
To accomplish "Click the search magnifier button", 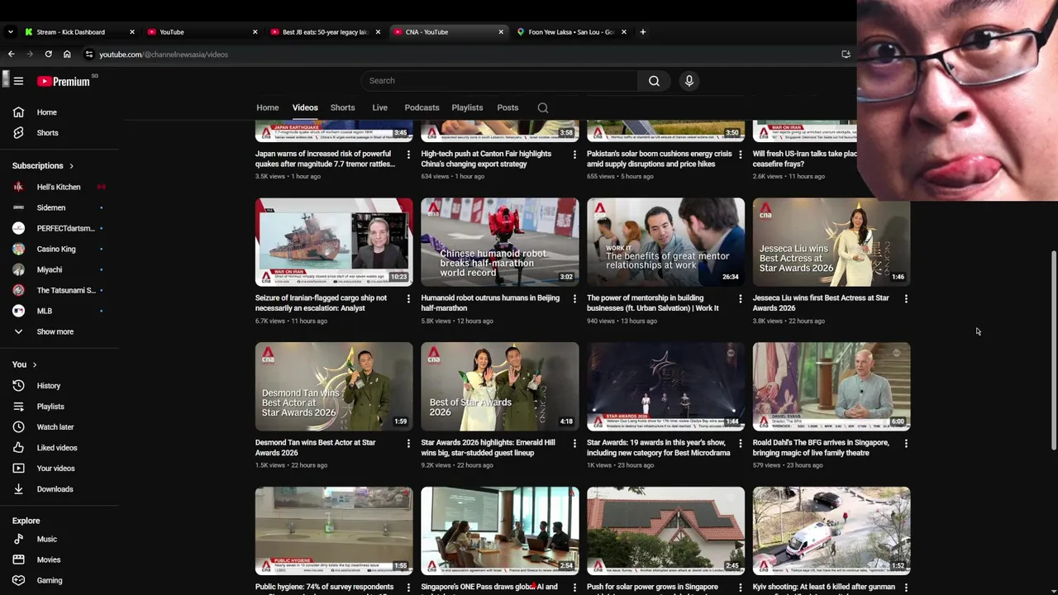I will tap(654, 81).
